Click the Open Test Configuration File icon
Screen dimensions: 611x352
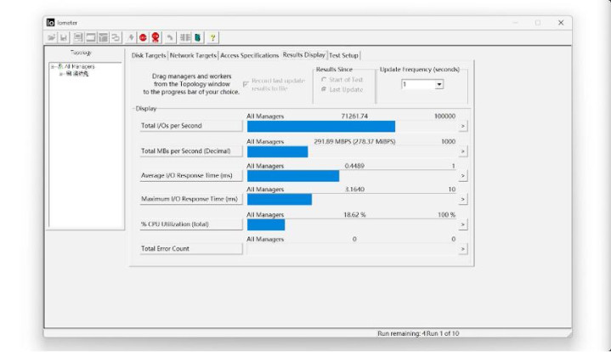[52, 37]
